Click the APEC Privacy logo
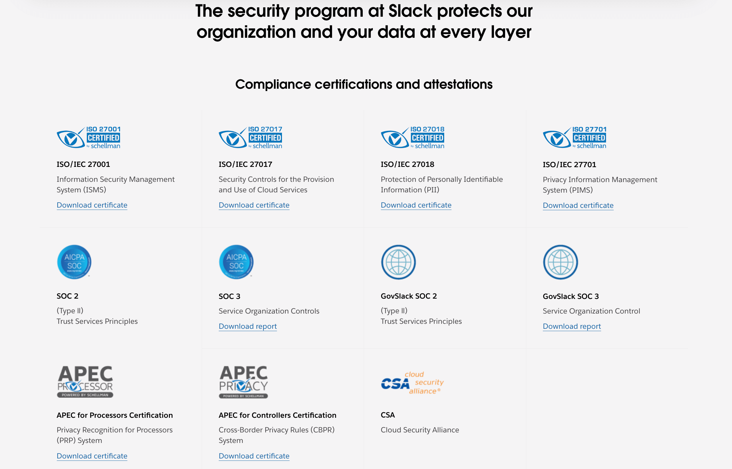The image size is (732, 469). 243,381
